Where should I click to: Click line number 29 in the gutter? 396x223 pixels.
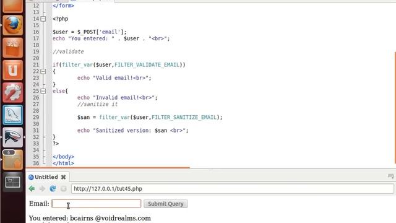[x=36, y=117]
